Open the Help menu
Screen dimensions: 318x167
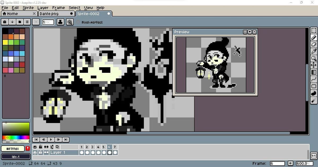click(x=100, y=8)
